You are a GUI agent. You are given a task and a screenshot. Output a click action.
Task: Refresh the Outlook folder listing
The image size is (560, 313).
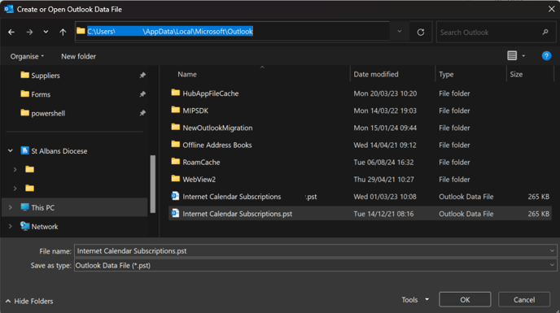pyautogui.click(x=421, y=33)
